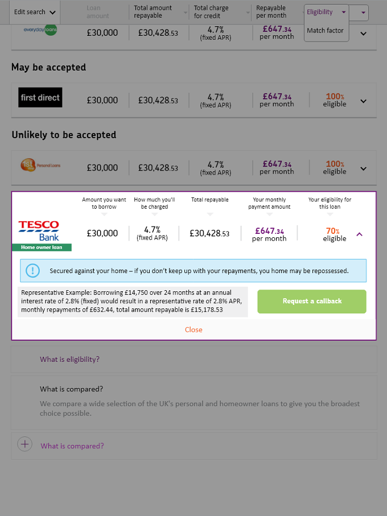Click the Tesco Bank logo
Image resolution: width=387 pixels, height=516 pixels.
(39, 231)
